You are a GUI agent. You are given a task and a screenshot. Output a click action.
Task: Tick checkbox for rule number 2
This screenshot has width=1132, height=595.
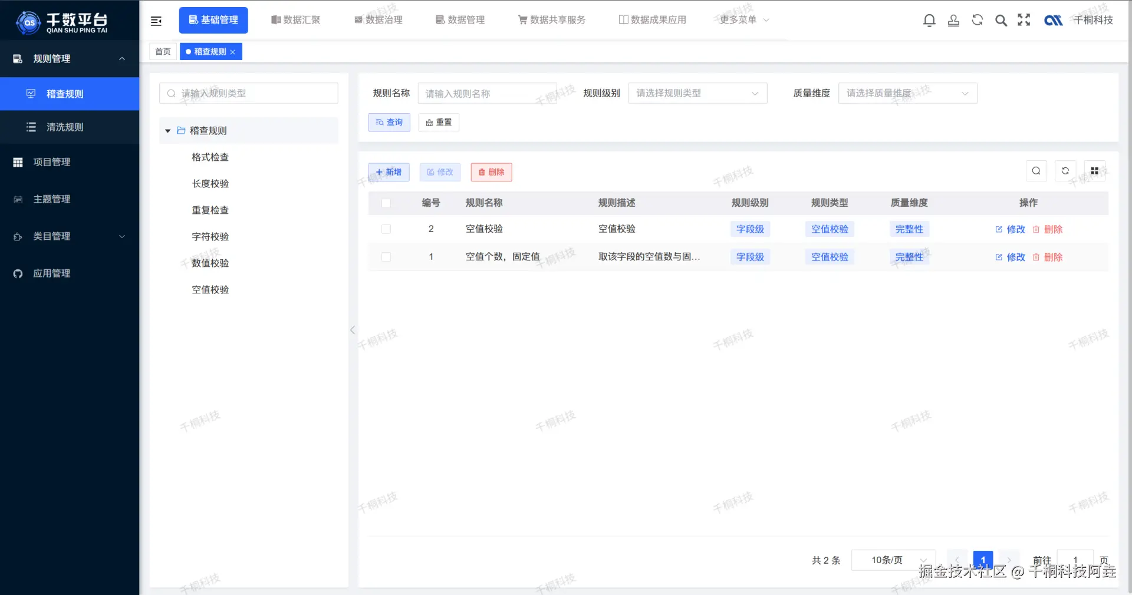tap(386, 229)
